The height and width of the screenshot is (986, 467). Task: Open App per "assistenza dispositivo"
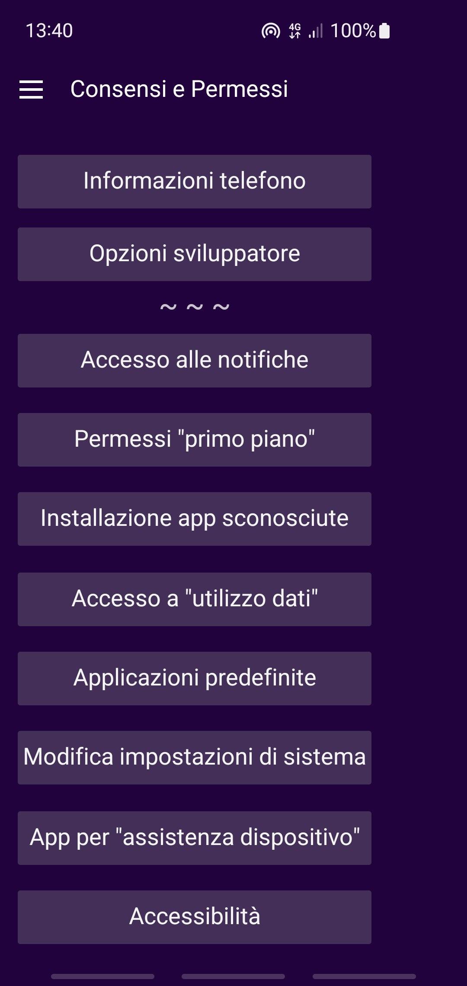[195, 838]
